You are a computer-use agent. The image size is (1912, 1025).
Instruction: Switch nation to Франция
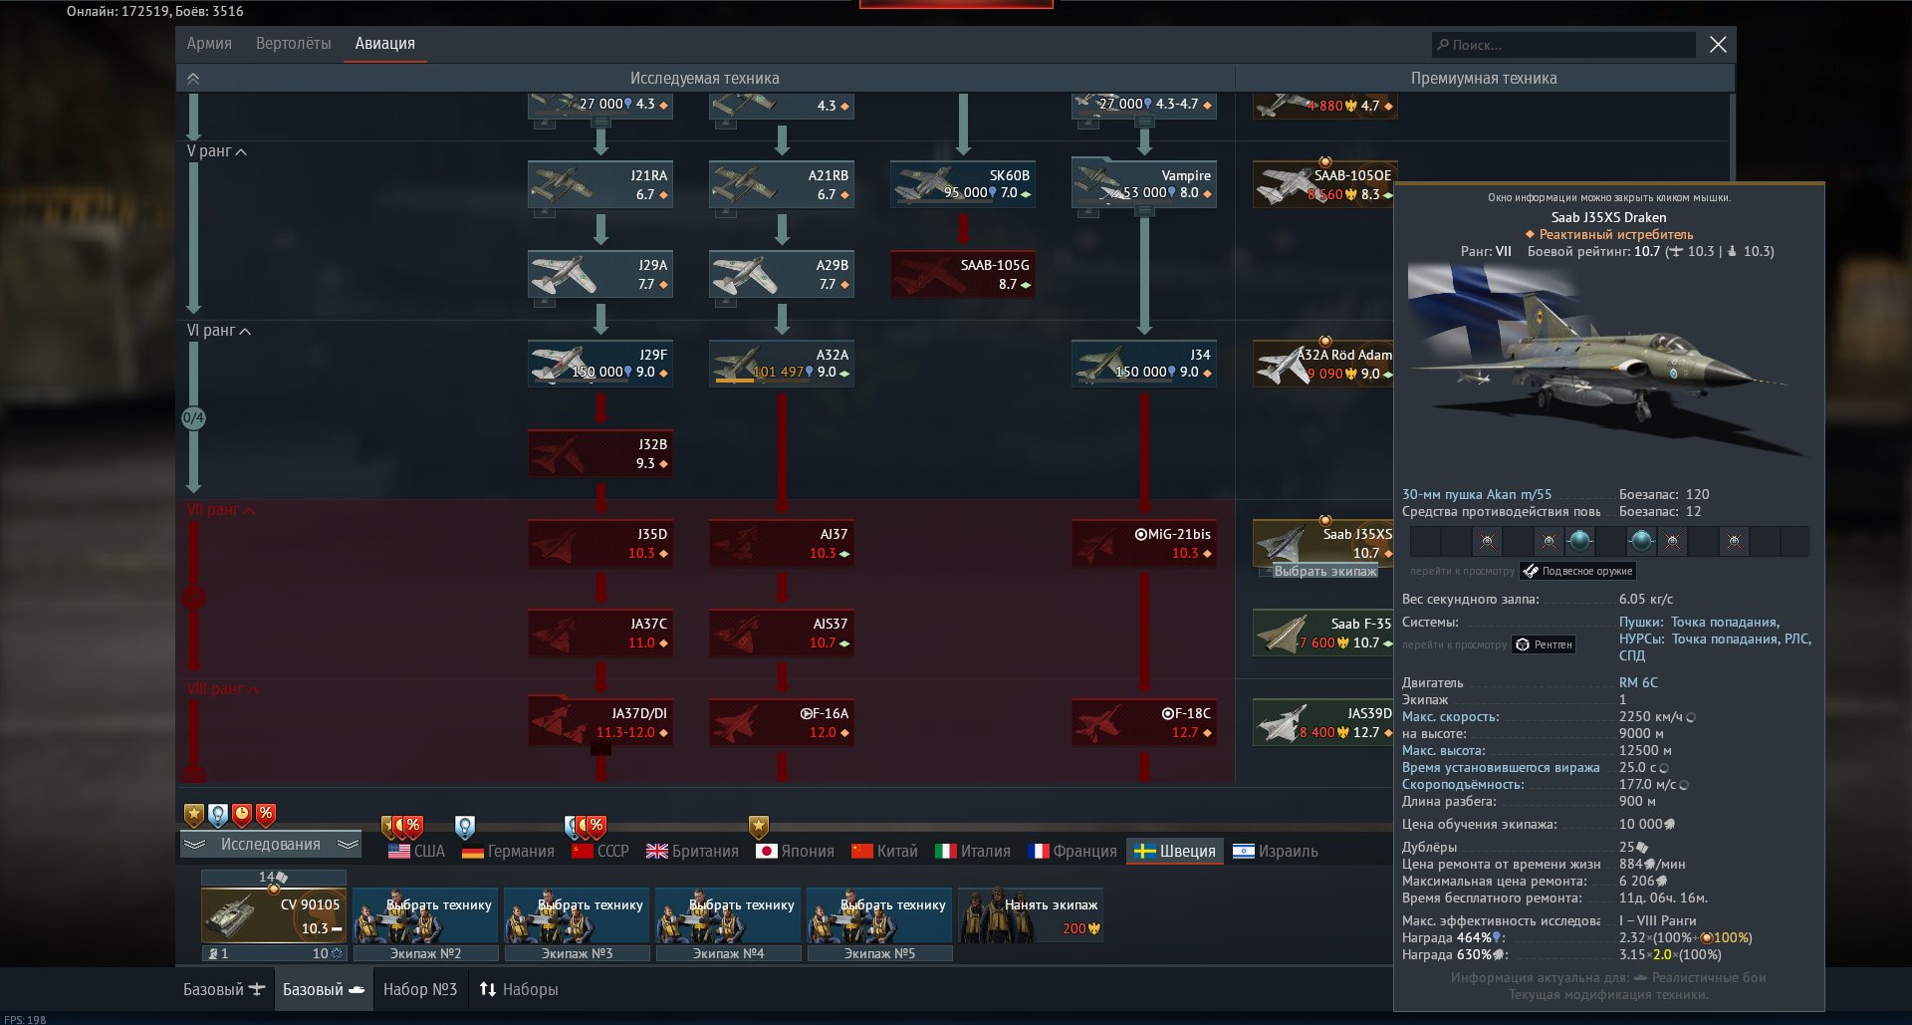pos(1072,852)
